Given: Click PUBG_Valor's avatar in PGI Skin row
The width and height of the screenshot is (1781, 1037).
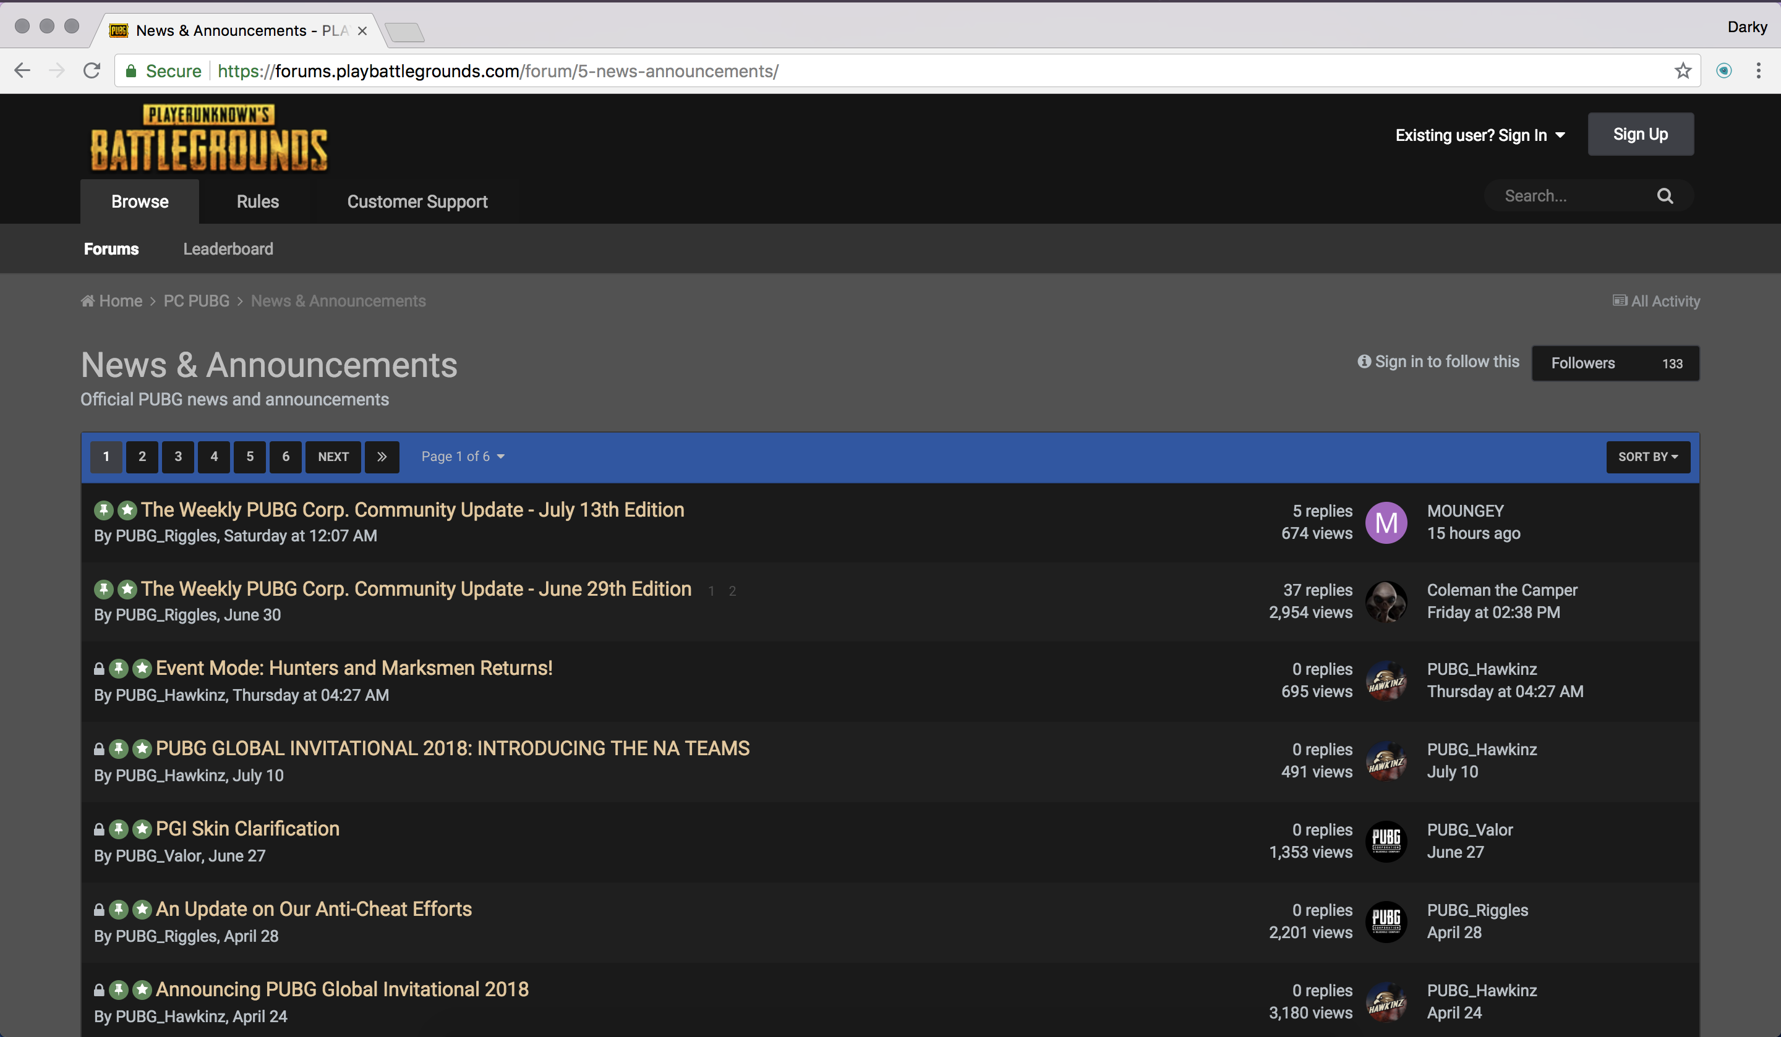Looking at the screenshot, I should point(1386,841).
